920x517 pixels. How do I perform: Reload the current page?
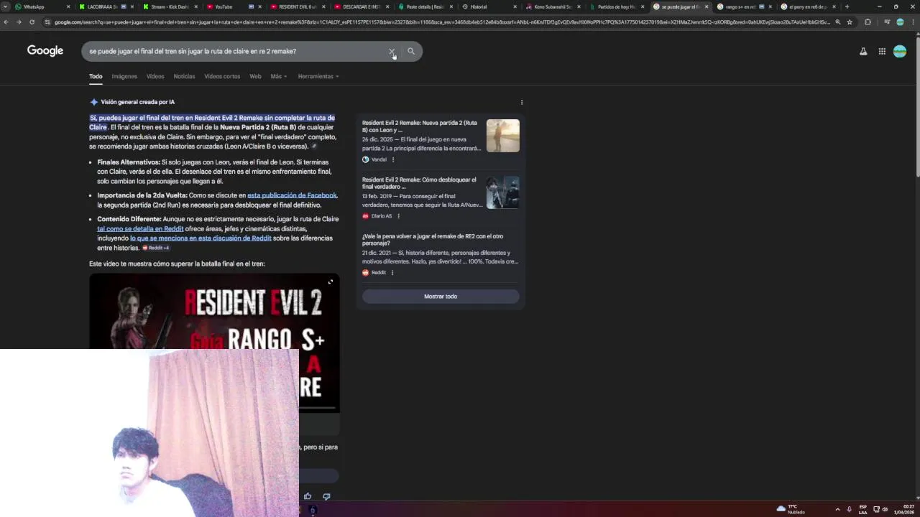pos(32,22)
